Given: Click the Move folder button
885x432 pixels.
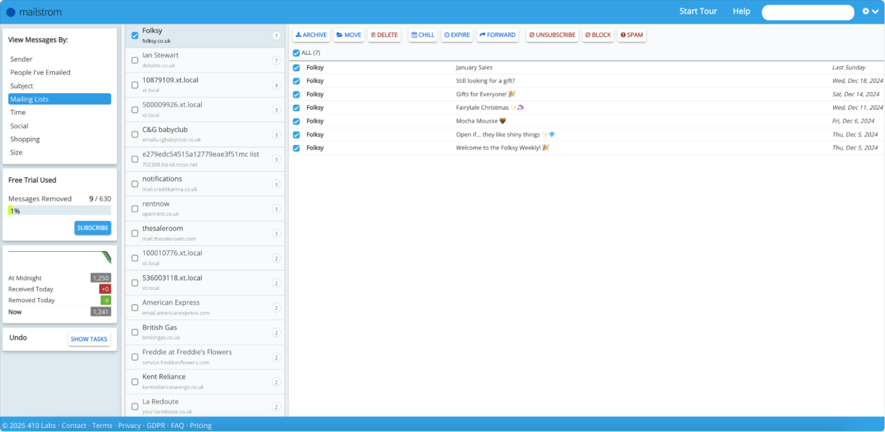Looking at the screenshot, I should pyautogui.click(x=349, y=35).
